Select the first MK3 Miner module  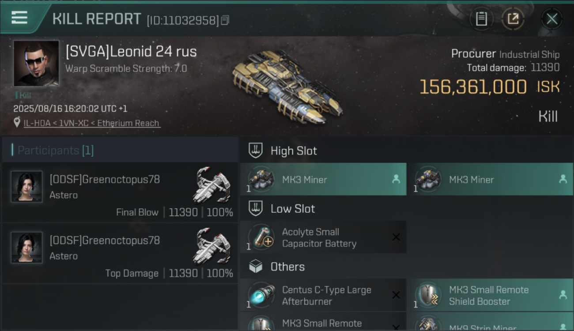point(323,179)
